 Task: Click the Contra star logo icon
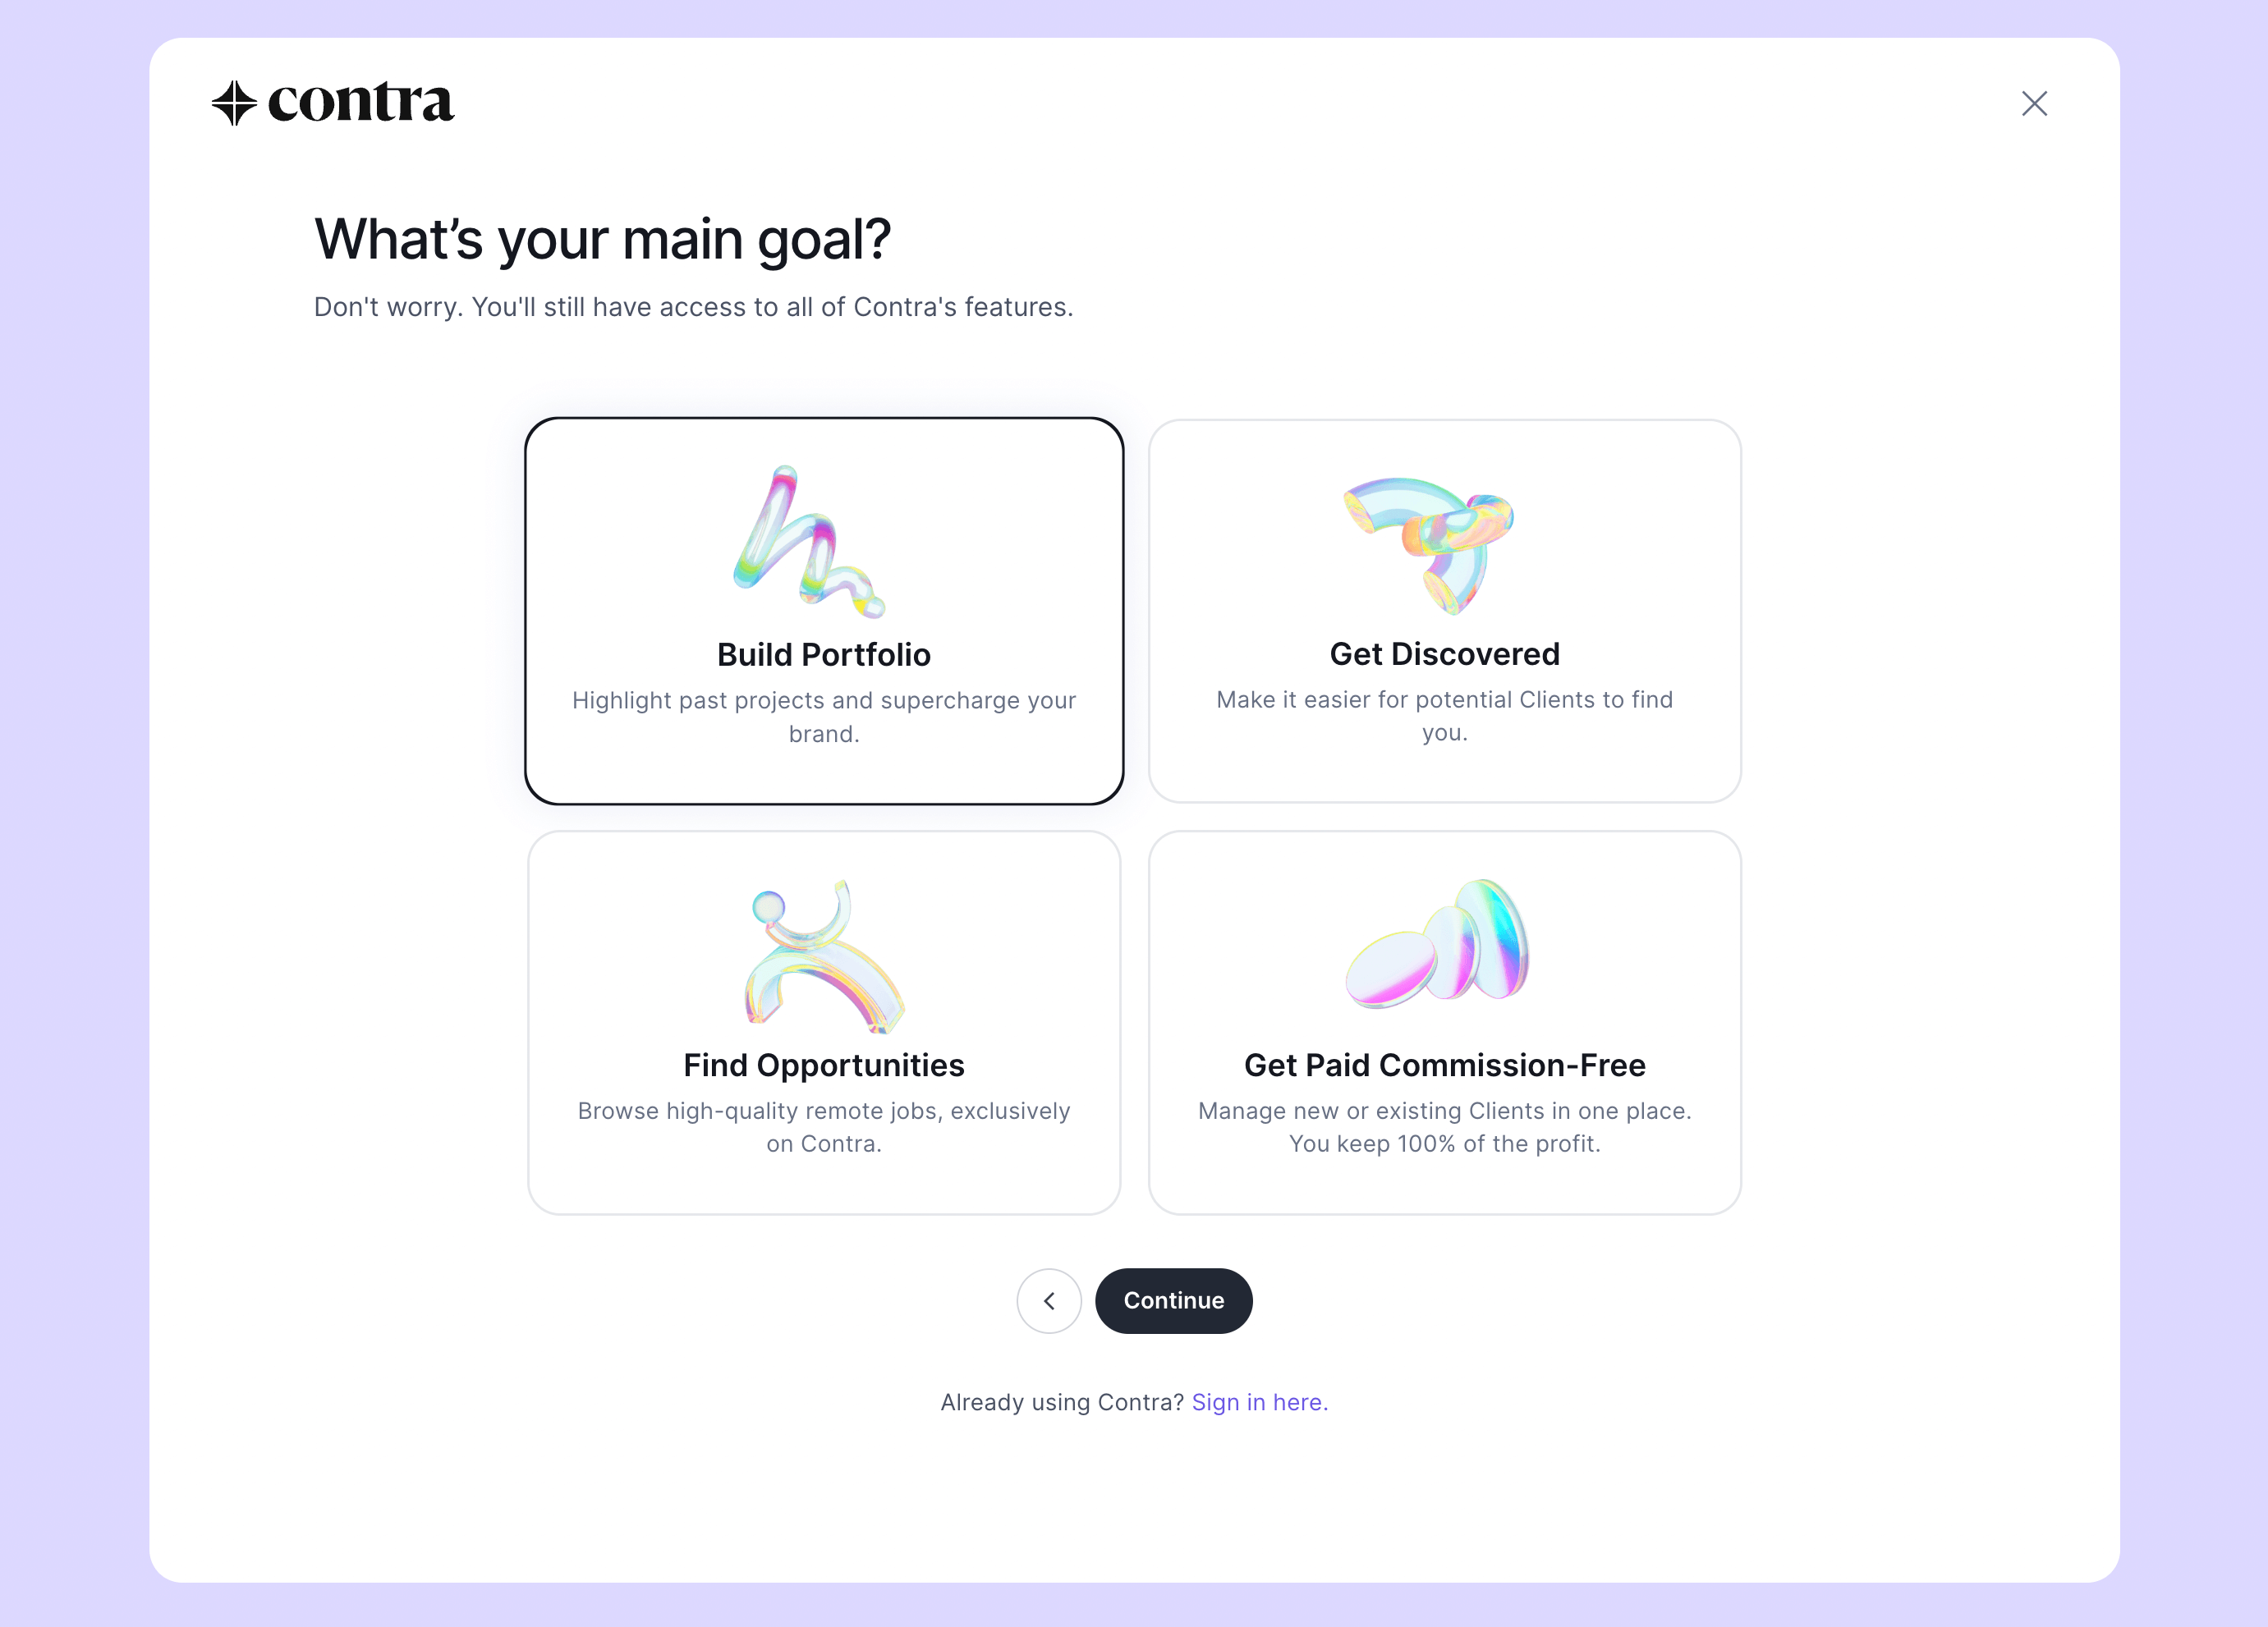234,103
